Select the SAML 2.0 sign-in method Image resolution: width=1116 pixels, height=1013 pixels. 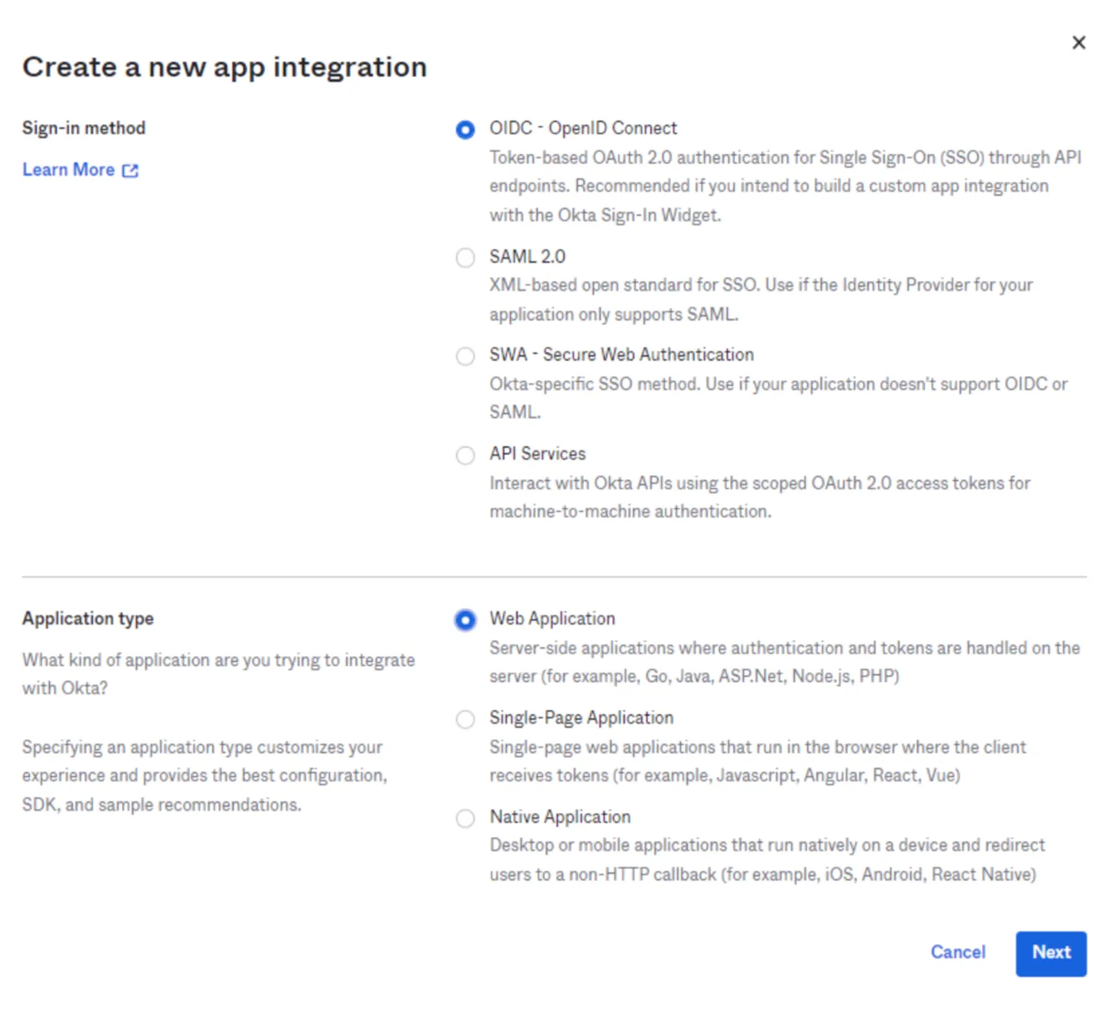[465, 258]
